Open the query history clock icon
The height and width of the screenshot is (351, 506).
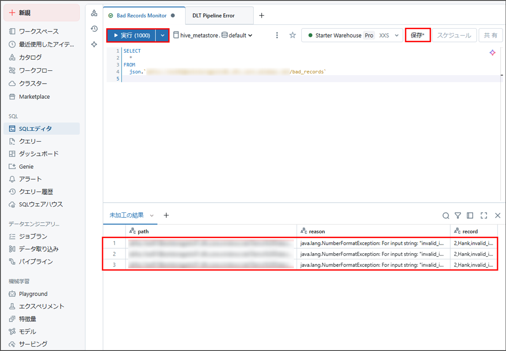point(94,29)
